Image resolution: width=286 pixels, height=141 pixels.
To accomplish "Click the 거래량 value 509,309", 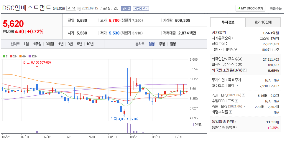I will (183, 20).
